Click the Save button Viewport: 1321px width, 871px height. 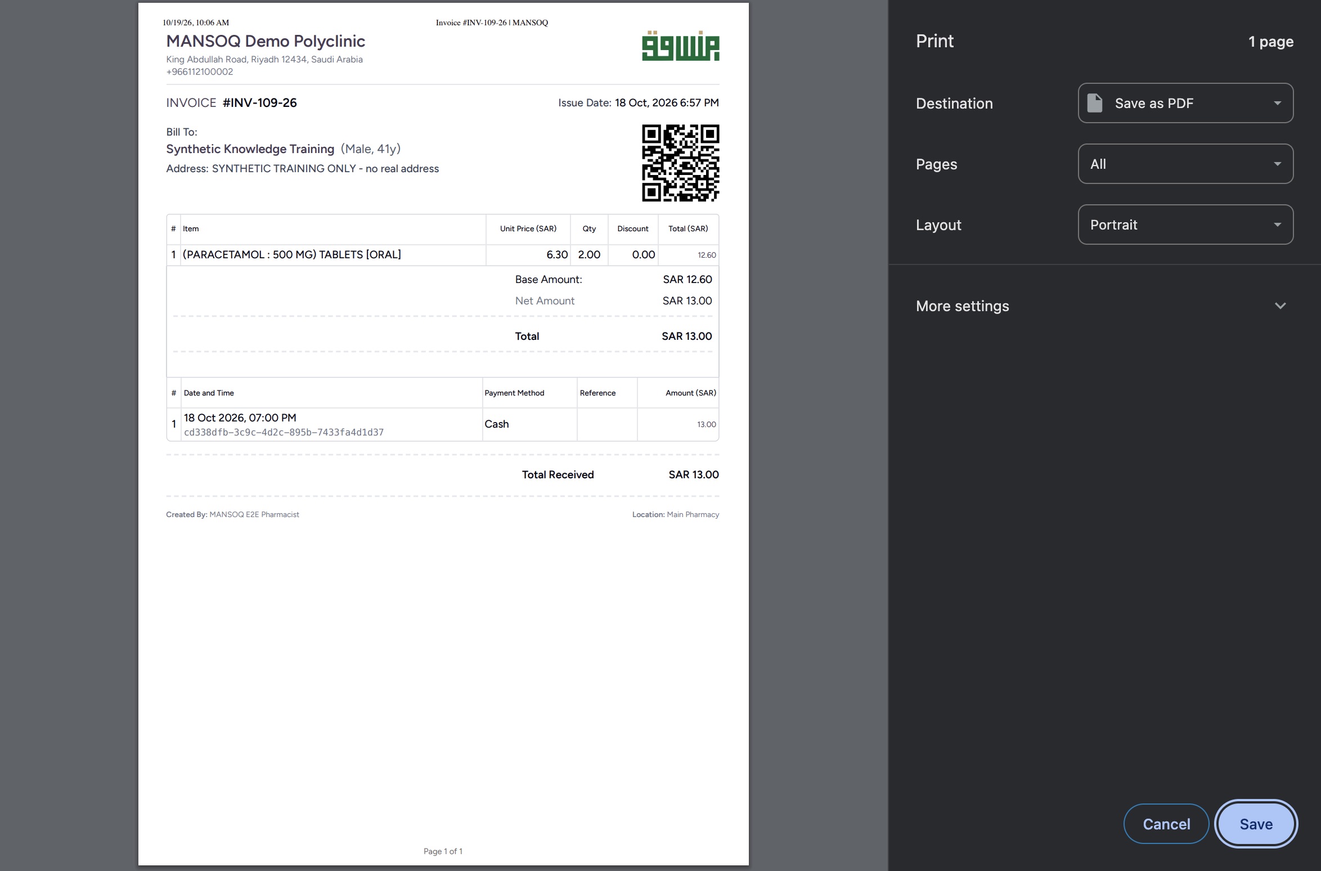[1256, 824]
